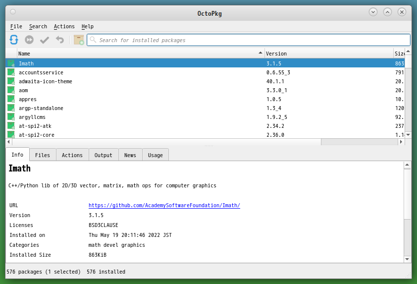Select the aom package name

[x=23, y=90]
